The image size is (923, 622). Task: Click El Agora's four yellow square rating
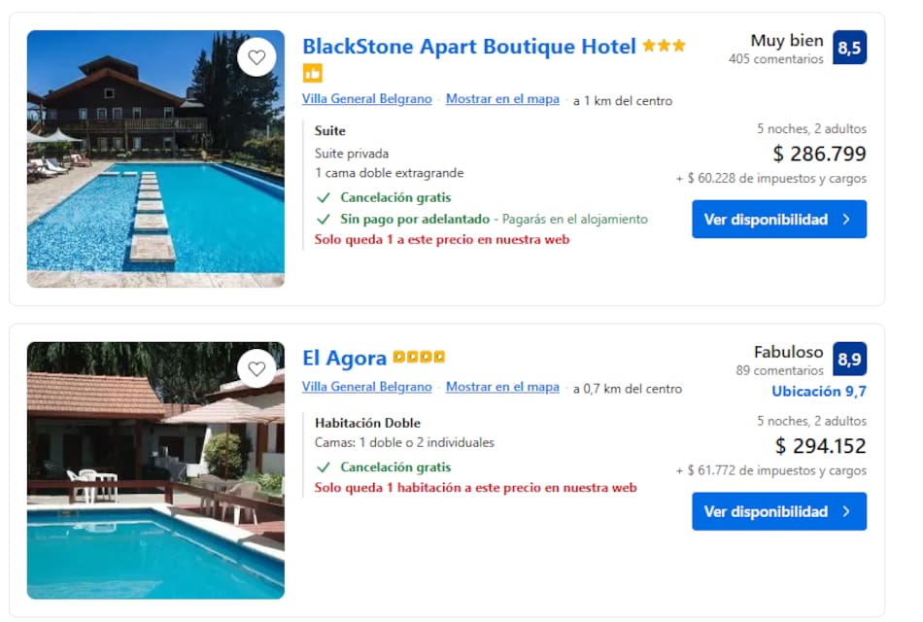coord(419,358)
